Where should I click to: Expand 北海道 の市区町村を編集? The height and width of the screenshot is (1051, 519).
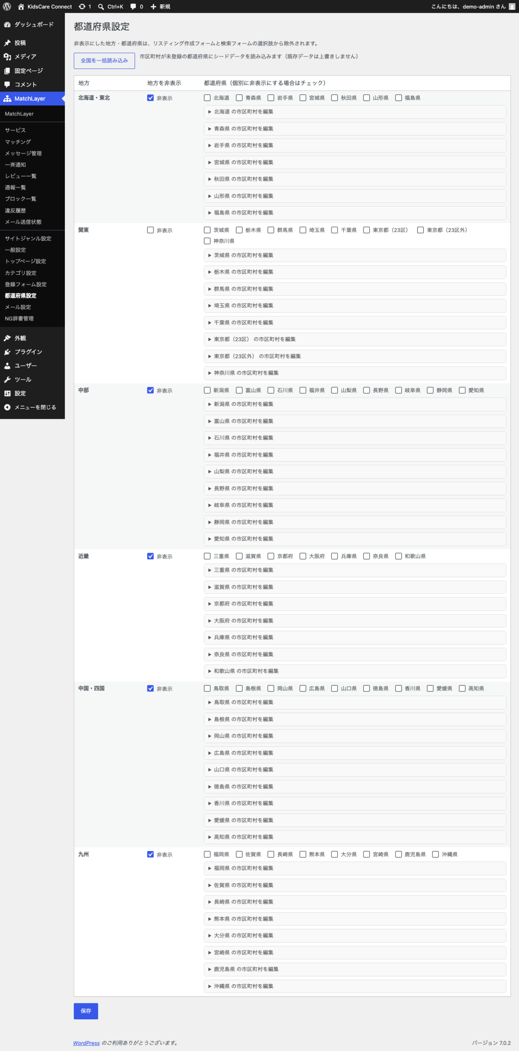coord(355,112)
